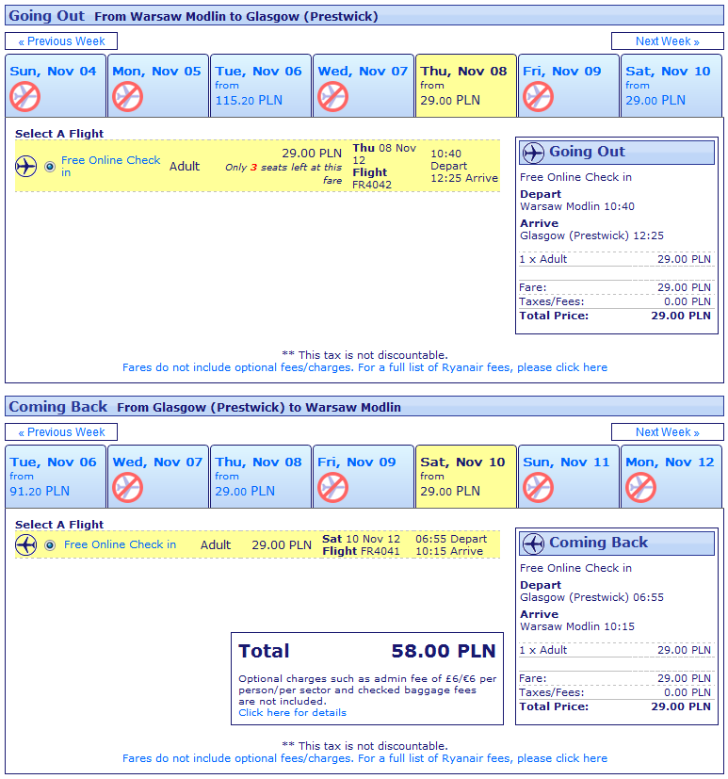Click no-flight icon under Wed, Nov 07 outbound

point(333,96)
